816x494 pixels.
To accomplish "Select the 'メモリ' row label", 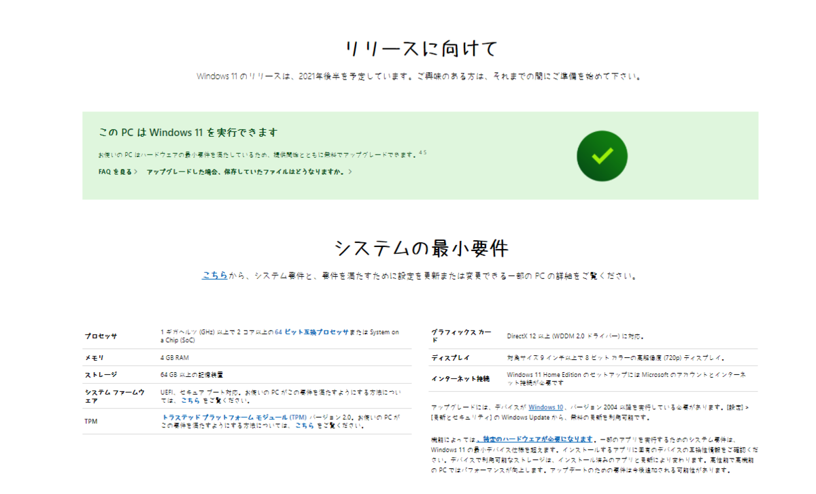I will coord(94,357).
